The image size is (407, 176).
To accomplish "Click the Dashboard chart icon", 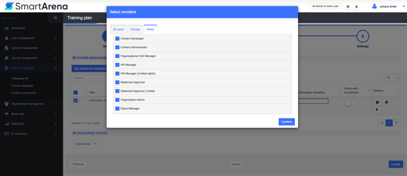I will point(6,28).
